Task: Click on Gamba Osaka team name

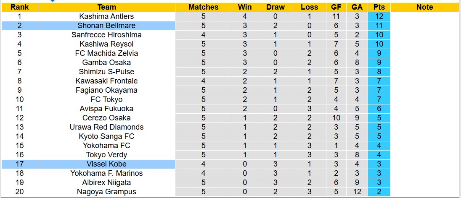Action: coord(106,63)
